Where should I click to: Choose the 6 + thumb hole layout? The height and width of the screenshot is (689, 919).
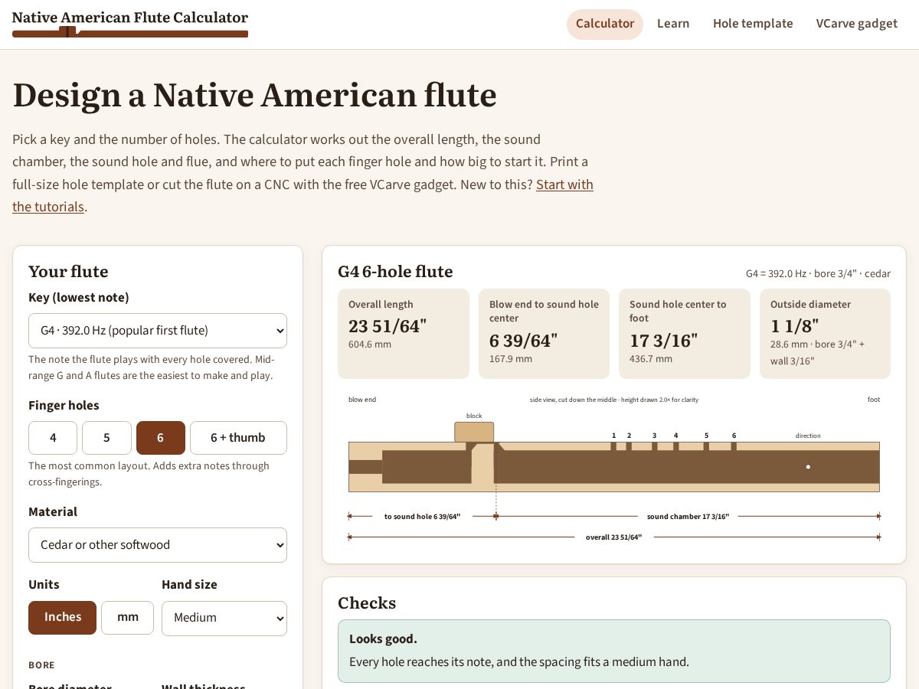pos(238,438)
